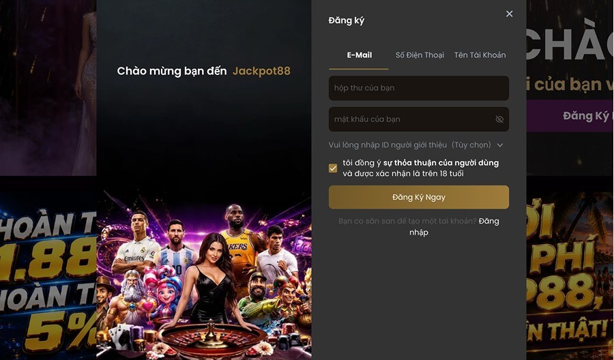Click the Đăng Ký Ngay button
This screenshot has height=360, width=614.
click(419, 197)
